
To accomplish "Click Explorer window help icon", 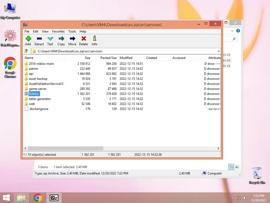I will (238, 31).
